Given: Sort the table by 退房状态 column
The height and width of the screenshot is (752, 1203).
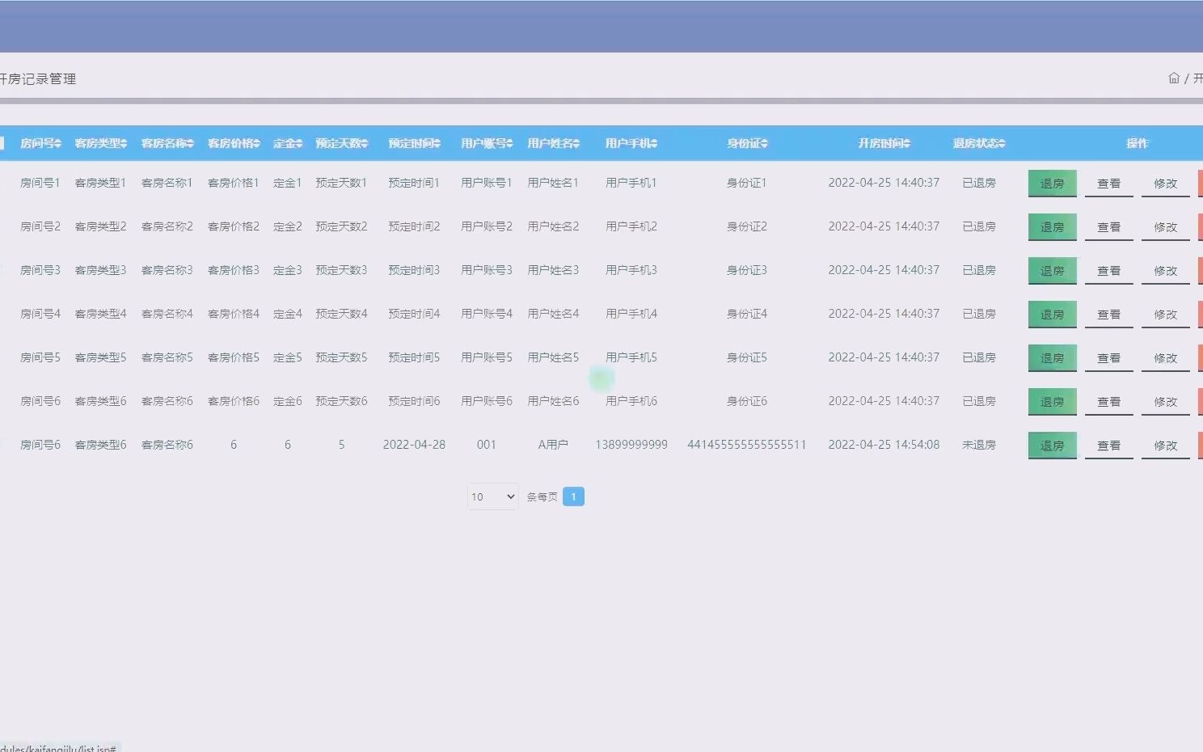Looking at the screenshot, I should (x=978, y=143).
